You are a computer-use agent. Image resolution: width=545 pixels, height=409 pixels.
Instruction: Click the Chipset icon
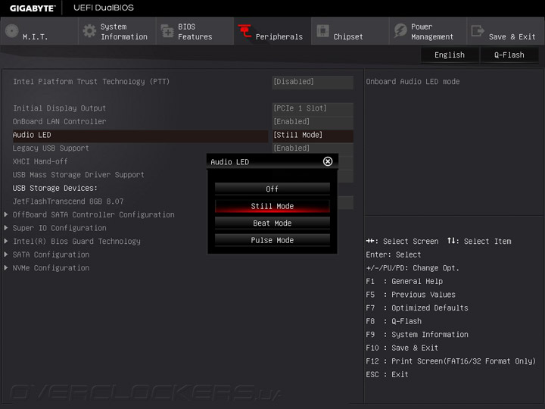pyautogui.click(x=323, y=30)
